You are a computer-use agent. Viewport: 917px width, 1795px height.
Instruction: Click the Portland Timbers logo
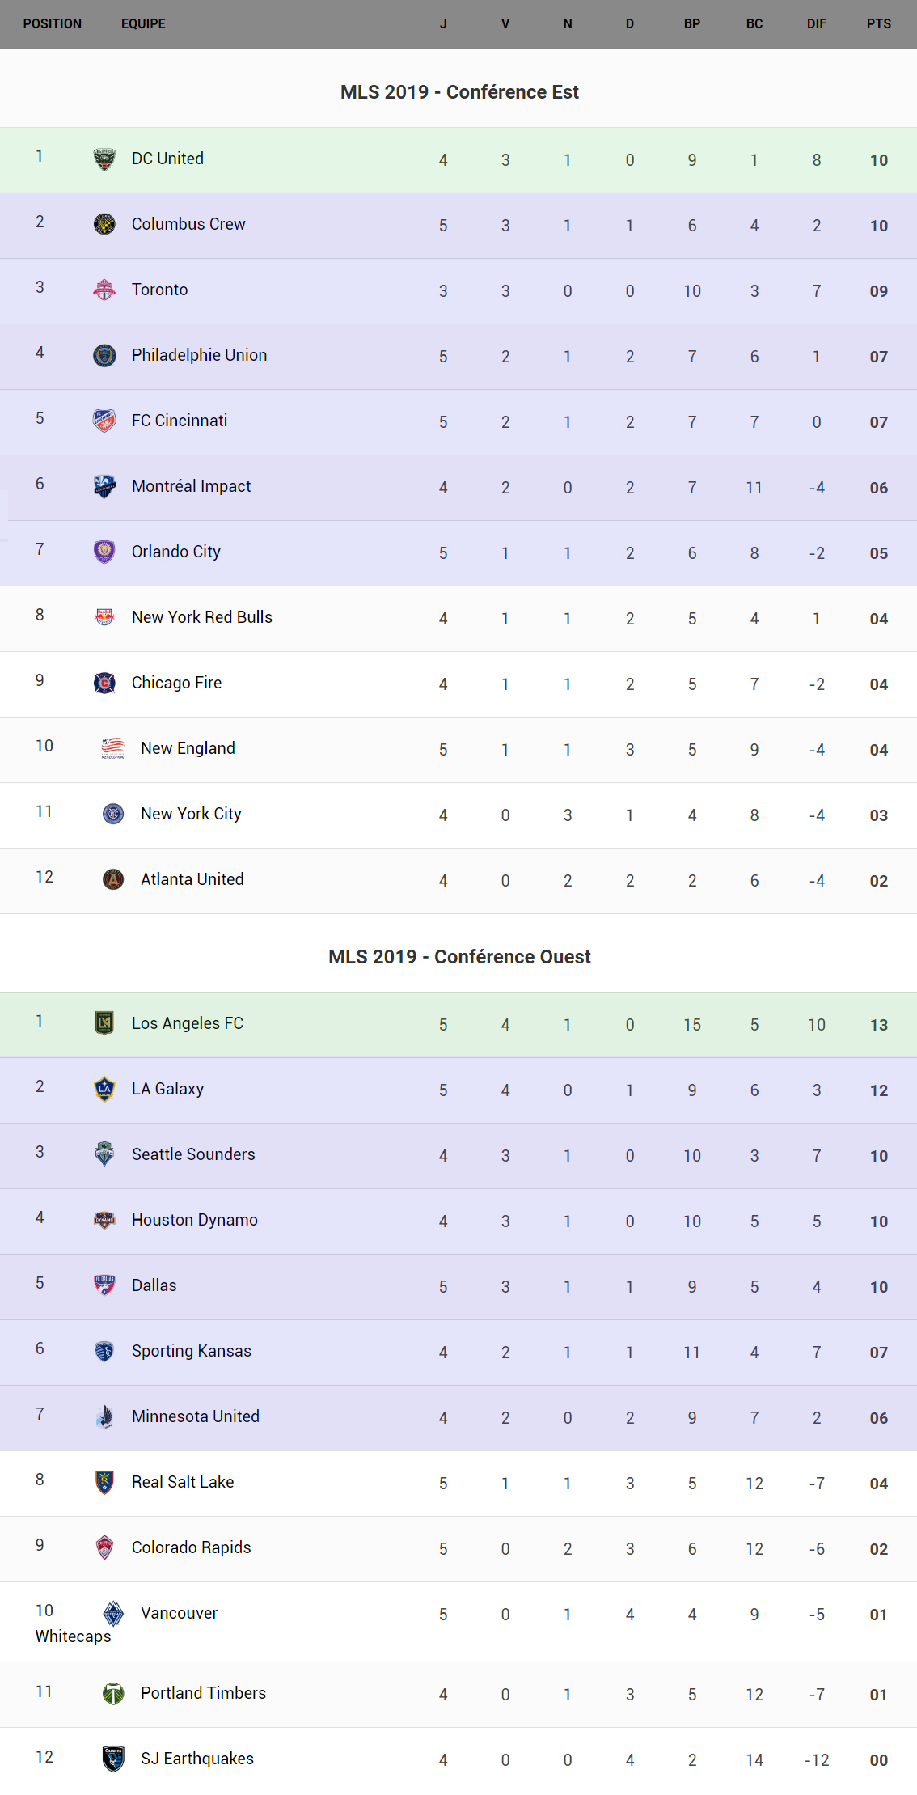click(113, 1693)
